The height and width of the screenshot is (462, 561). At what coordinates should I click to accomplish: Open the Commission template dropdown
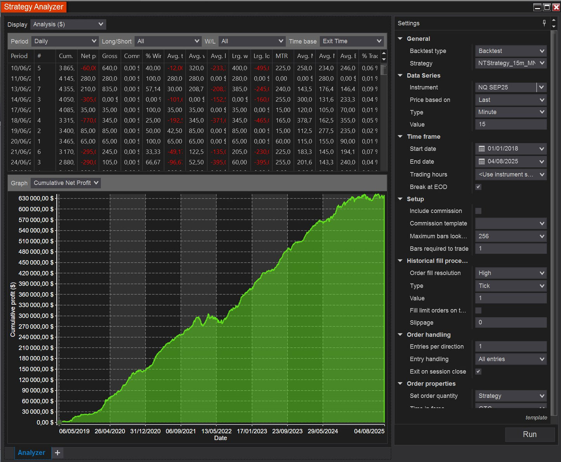(511, 223)
